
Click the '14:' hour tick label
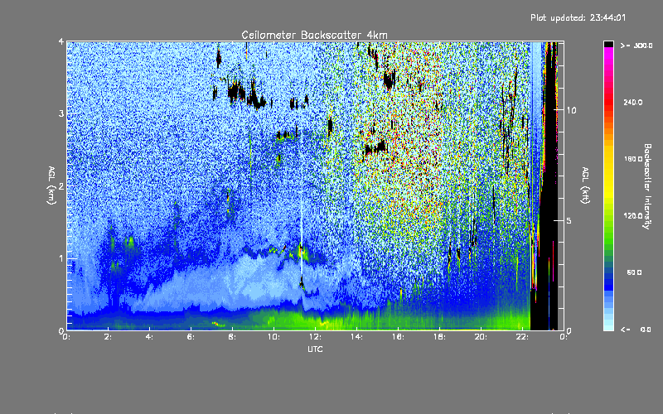[x=356, y=337]
